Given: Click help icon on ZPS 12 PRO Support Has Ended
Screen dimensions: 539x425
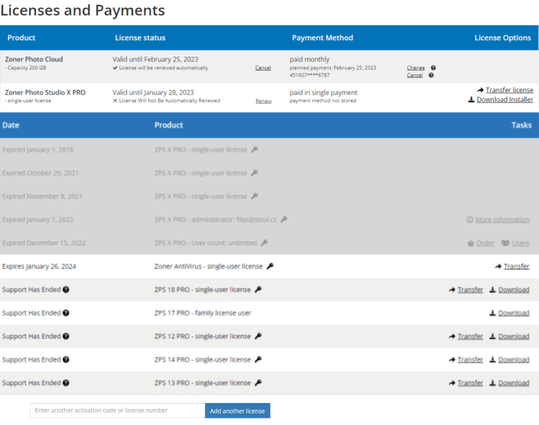Looking at the screenshot, I should (x=66, y=337).
